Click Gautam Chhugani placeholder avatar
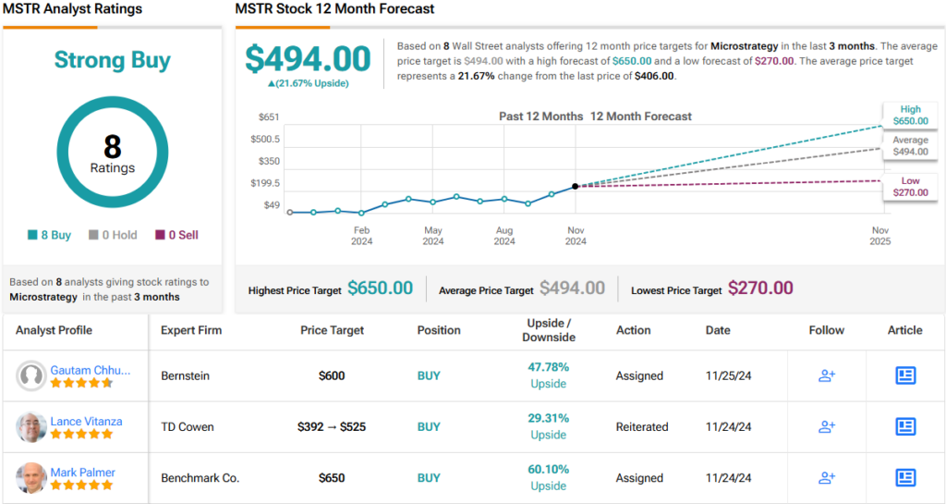Image resolution: width=946 pixels, height=504 pixels. tap(30, 376)
